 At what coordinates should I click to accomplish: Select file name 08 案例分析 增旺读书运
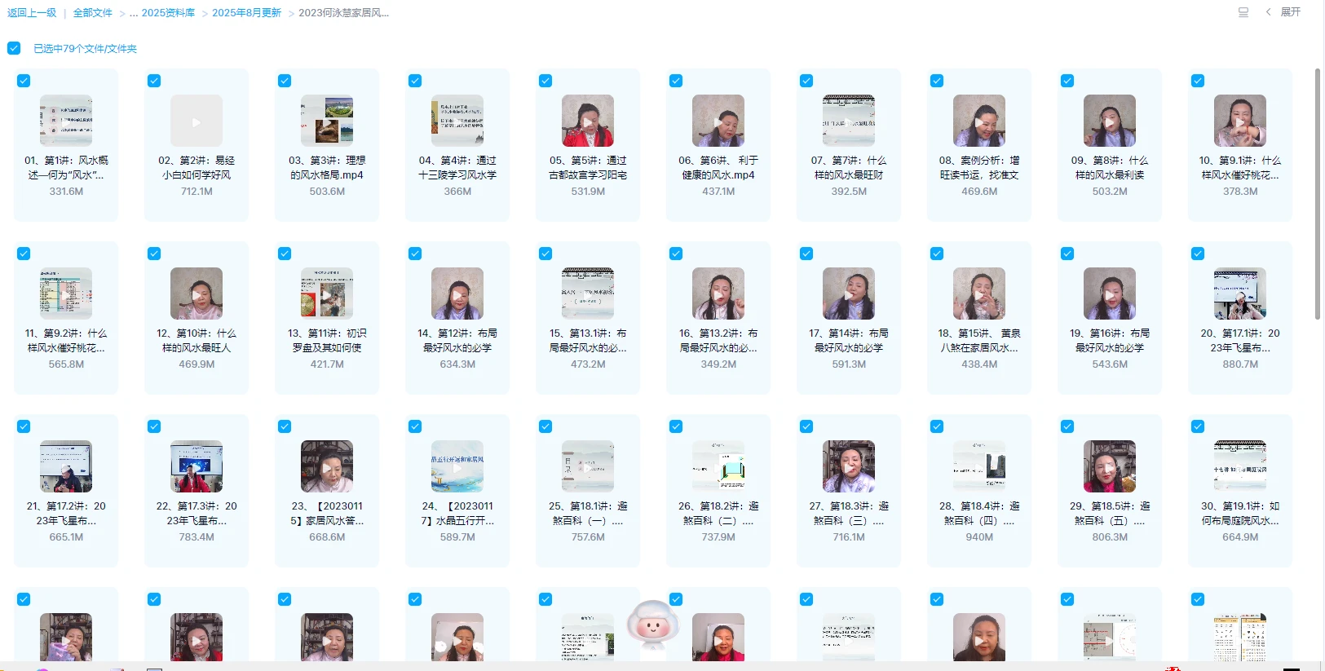pyautogui.click(x=979, y=168)
